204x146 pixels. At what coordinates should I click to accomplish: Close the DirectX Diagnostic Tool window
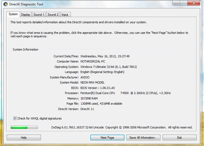click(x=194, y=3)
